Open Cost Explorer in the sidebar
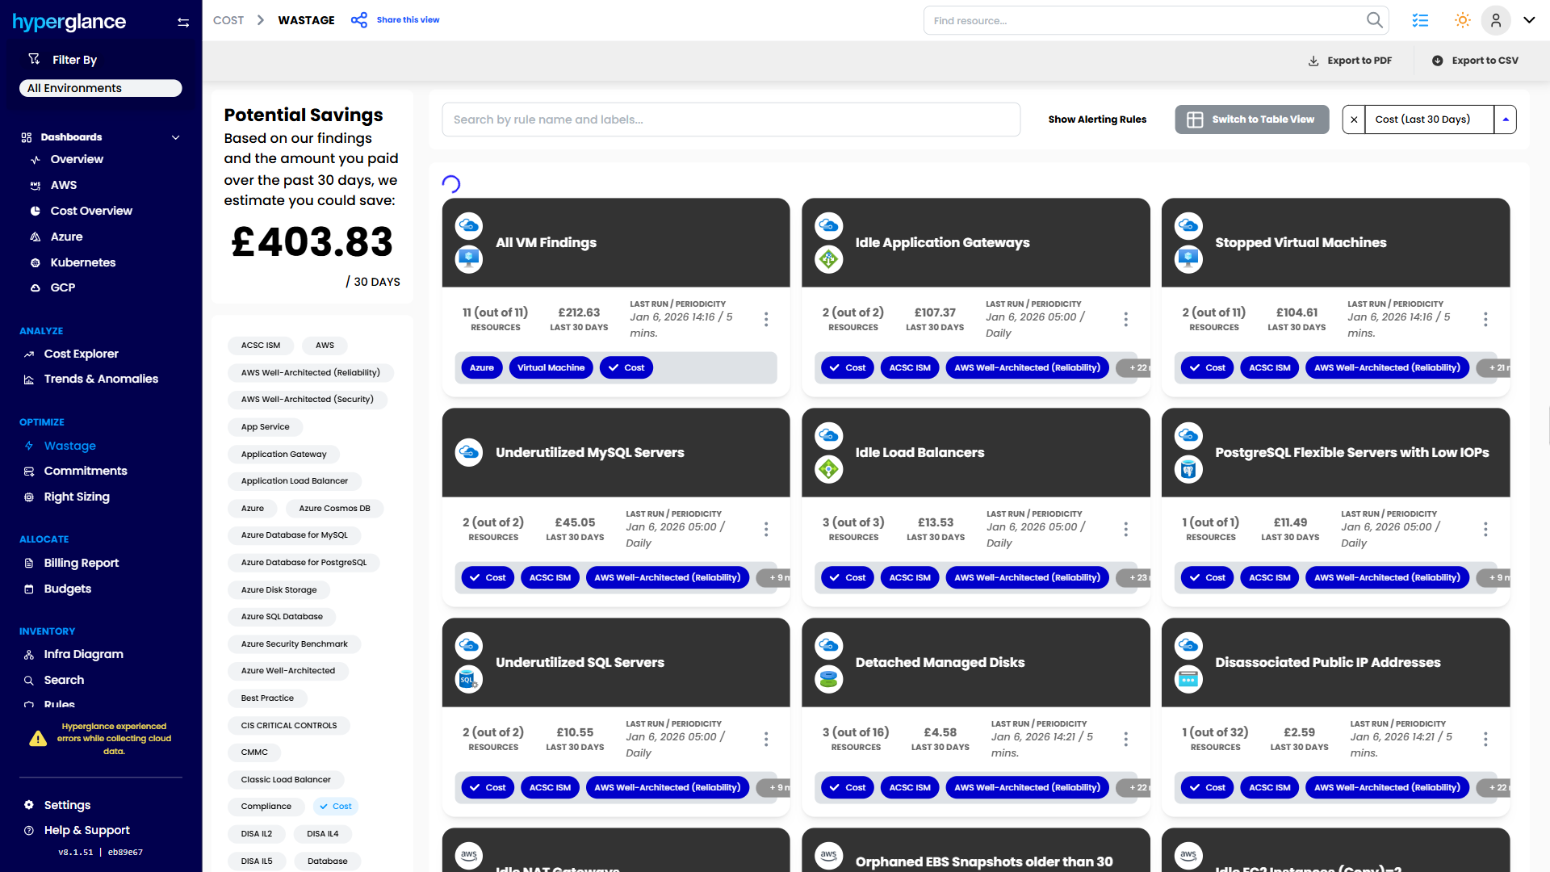Image resolution: width=1550 pixels, height=872 pixels. click(81, 354)
